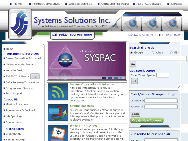Viewport: 188px width, 141px height.
Task: Open Contact in top navigation
Action: tap(176, 4)
